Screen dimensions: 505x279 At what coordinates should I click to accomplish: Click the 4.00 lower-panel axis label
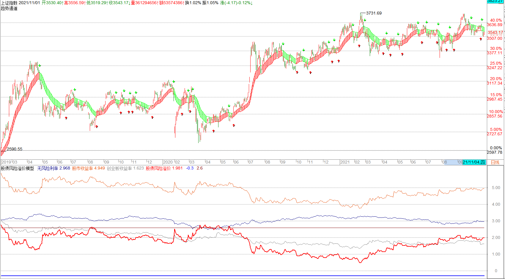[496, 204]
